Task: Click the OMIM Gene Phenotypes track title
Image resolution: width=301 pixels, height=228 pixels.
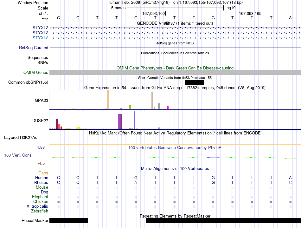Action: point(175,68)
